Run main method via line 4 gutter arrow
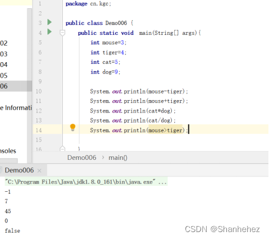 pyautogui.click(x=49, y=31)
